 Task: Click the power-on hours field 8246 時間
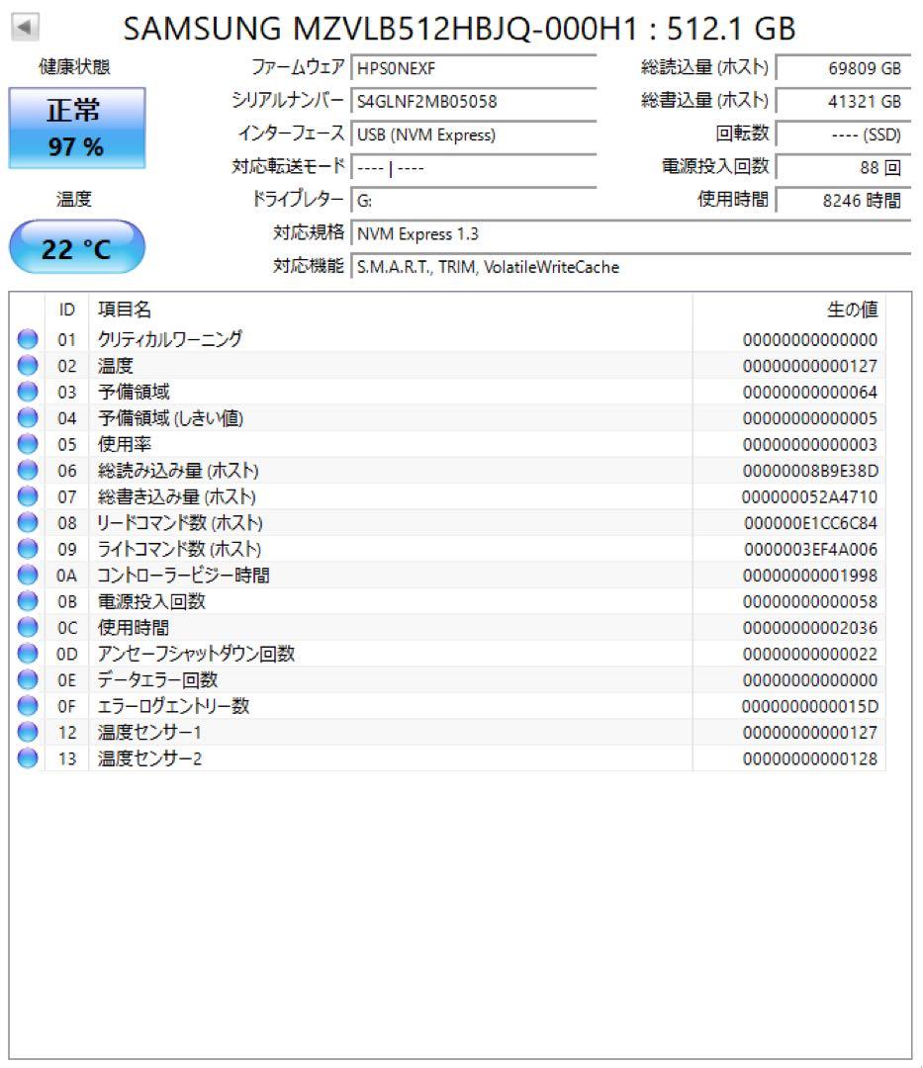click(x=843, y=200)
